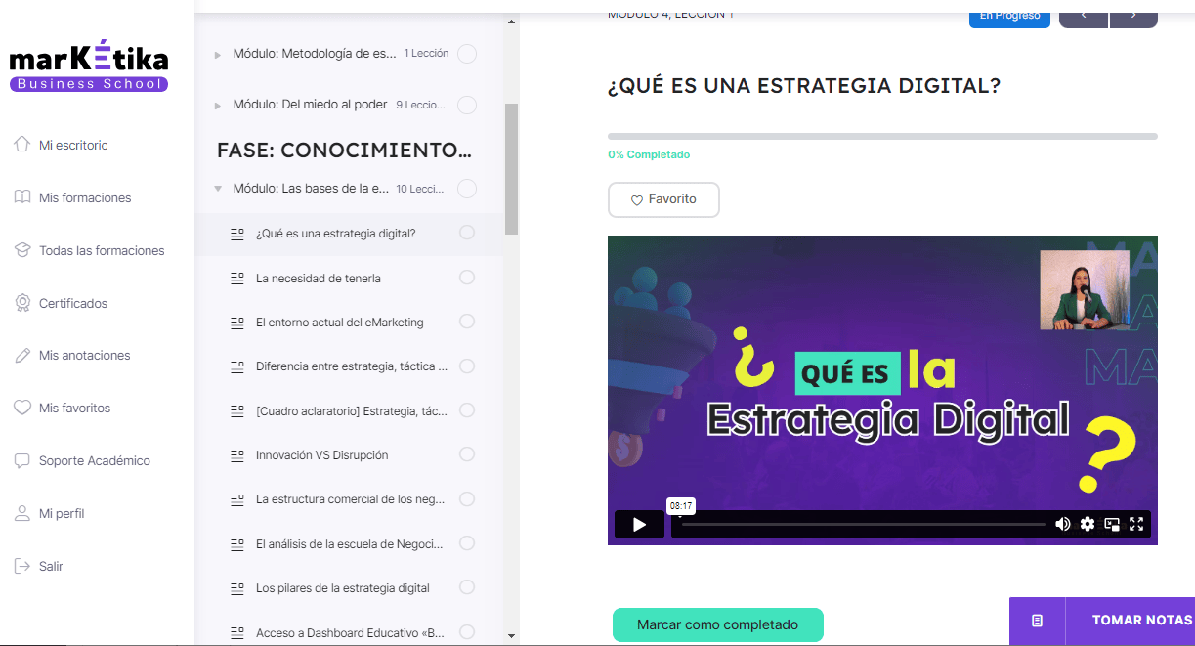Click the course list scrollbar thumb

click(512, 168)
